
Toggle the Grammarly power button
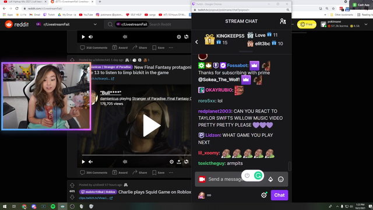click(x=247, y=176)
